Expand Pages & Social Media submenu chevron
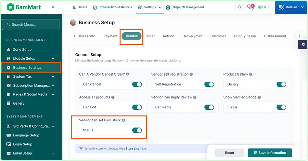The width and height of the screenshot is (308, 161). pos(53,95)
